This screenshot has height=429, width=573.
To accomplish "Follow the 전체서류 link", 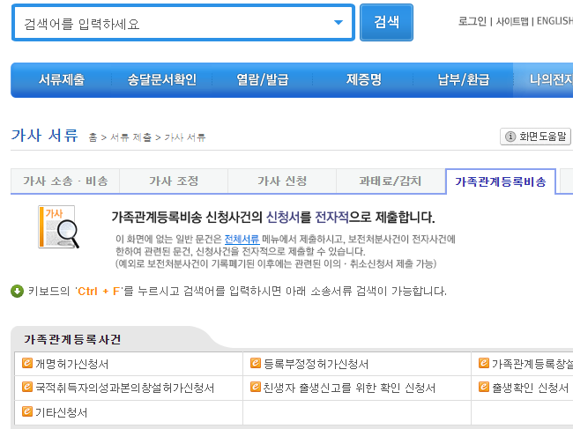I will [x=242, y=239].
